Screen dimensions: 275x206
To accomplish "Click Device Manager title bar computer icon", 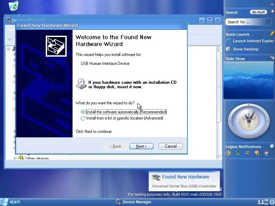I will point(8,20).
